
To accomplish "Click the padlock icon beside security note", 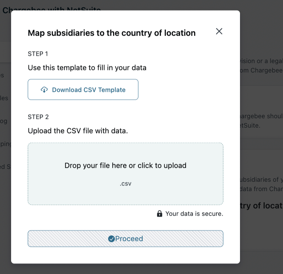I will (x=160, y=214).
